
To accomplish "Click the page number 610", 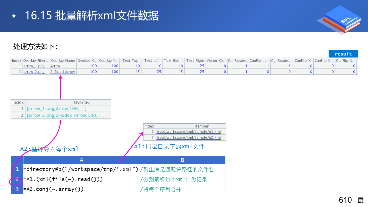I will point(345,200).
